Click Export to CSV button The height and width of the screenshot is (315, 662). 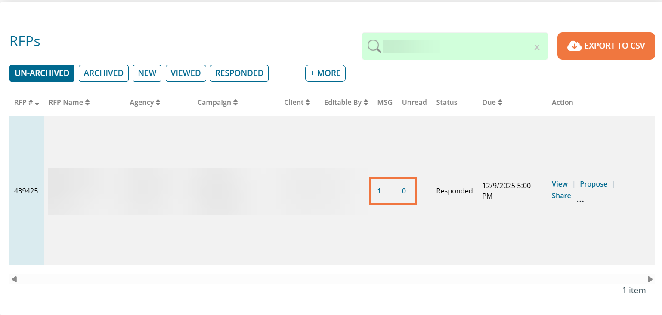tap(606, 46)
